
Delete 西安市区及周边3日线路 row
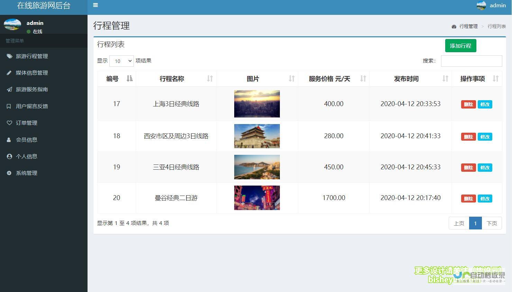(468, 137)
